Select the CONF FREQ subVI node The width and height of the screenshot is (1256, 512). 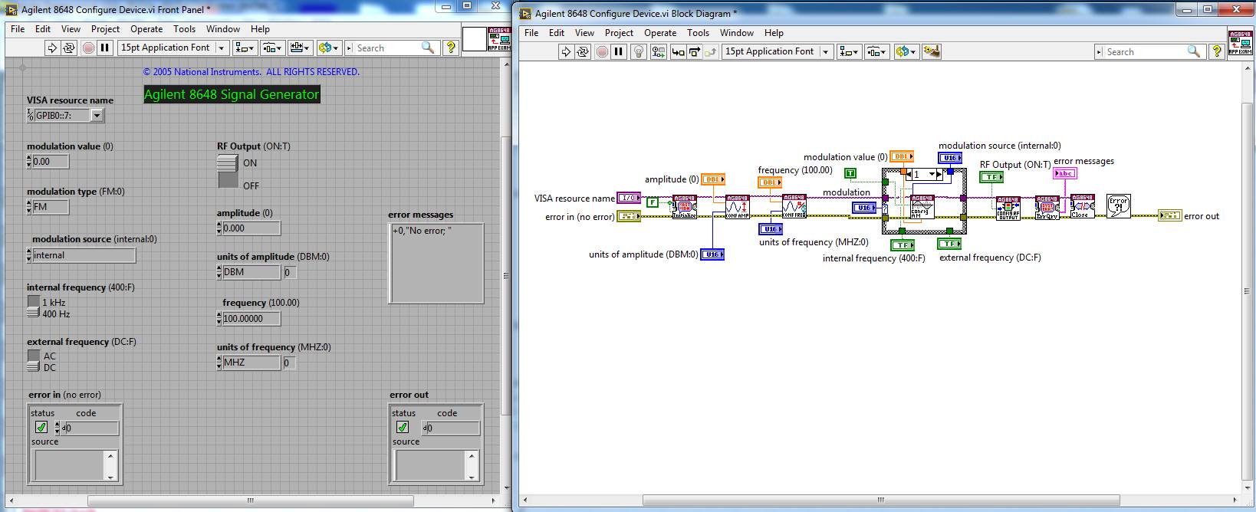(794, 207)
